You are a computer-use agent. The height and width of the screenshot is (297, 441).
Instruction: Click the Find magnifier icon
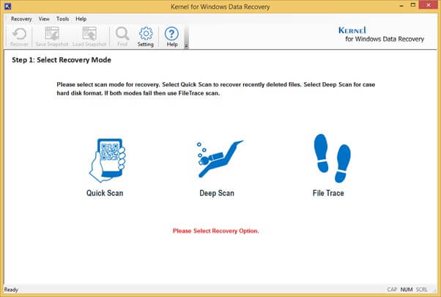point(122,34)
